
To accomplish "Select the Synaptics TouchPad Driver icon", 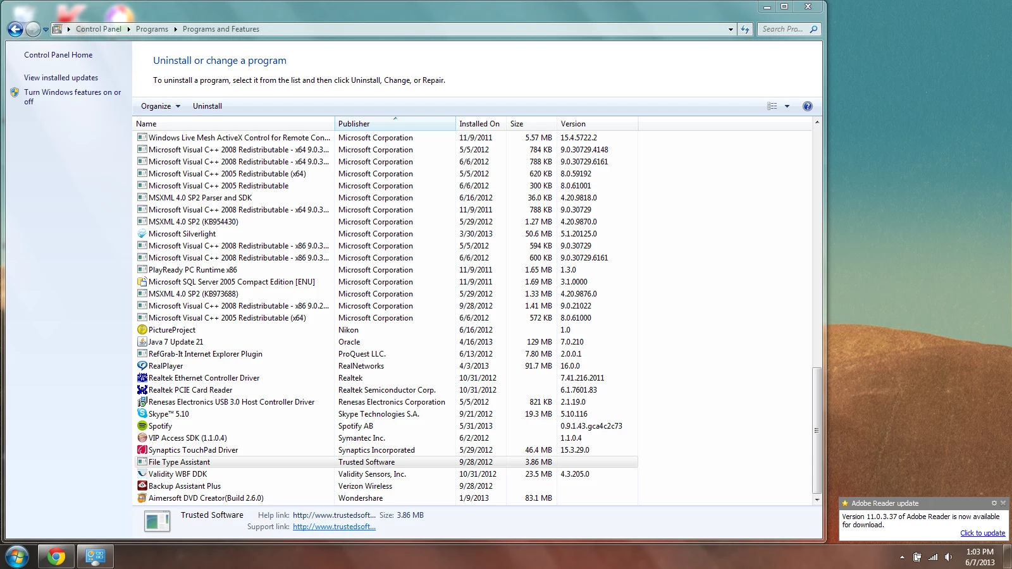I will pyautogui.click(x=142, y=450).
